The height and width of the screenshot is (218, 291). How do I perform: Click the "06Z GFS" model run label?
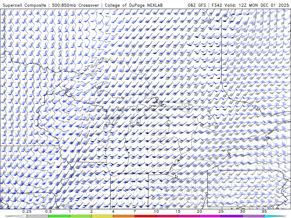197,5
